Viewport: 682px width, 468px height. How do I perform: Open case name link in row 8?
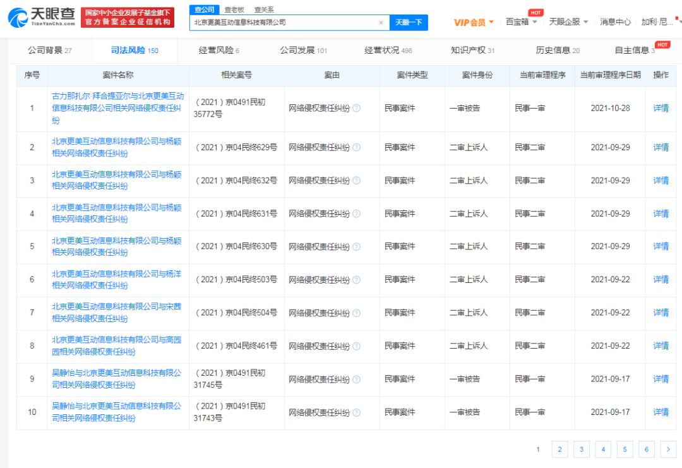pos(116,345)
